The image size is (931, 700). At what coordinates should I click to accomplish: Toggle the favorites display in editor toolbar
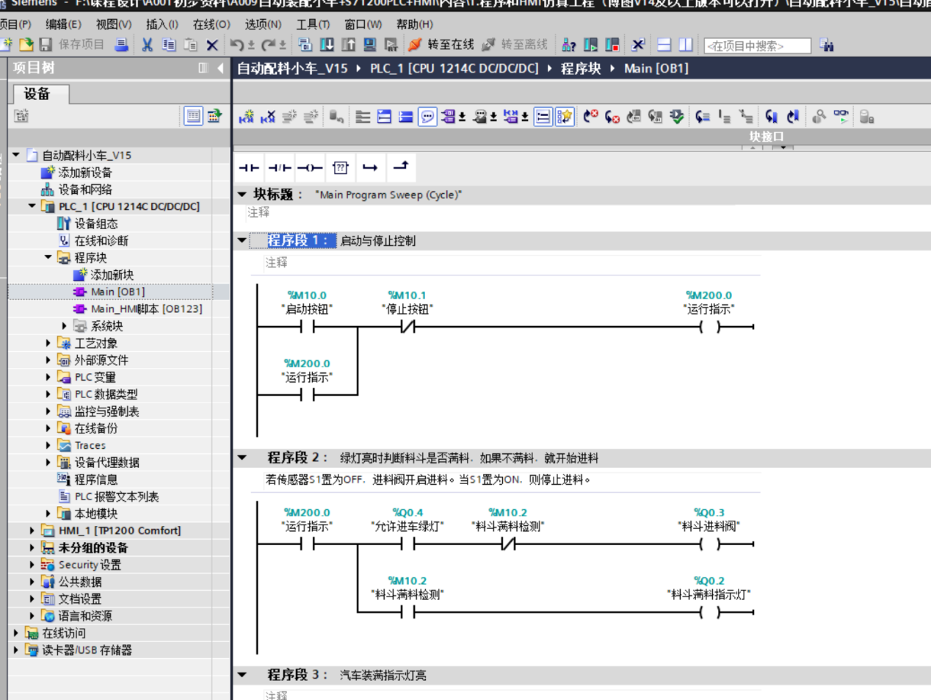tap(564, 116)
